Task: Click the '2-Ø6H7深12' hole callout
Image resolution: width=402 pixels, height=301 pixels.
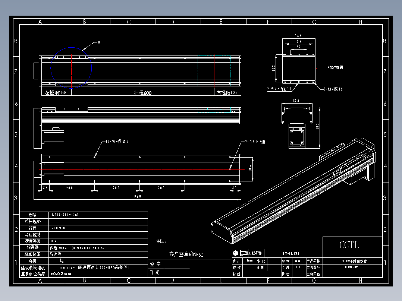Action: pyautogui.click(x=279, y=89)
